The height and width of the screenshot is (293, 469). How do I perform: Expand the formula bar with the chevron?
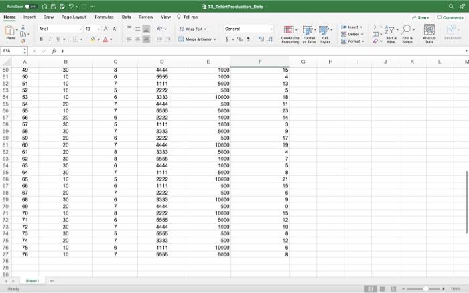[x=466, y=51]
